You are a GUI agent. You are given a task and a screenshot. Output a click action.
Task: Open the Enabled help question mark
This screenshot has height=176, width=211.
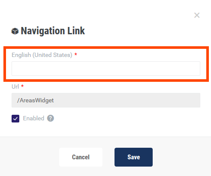[51, 118]
